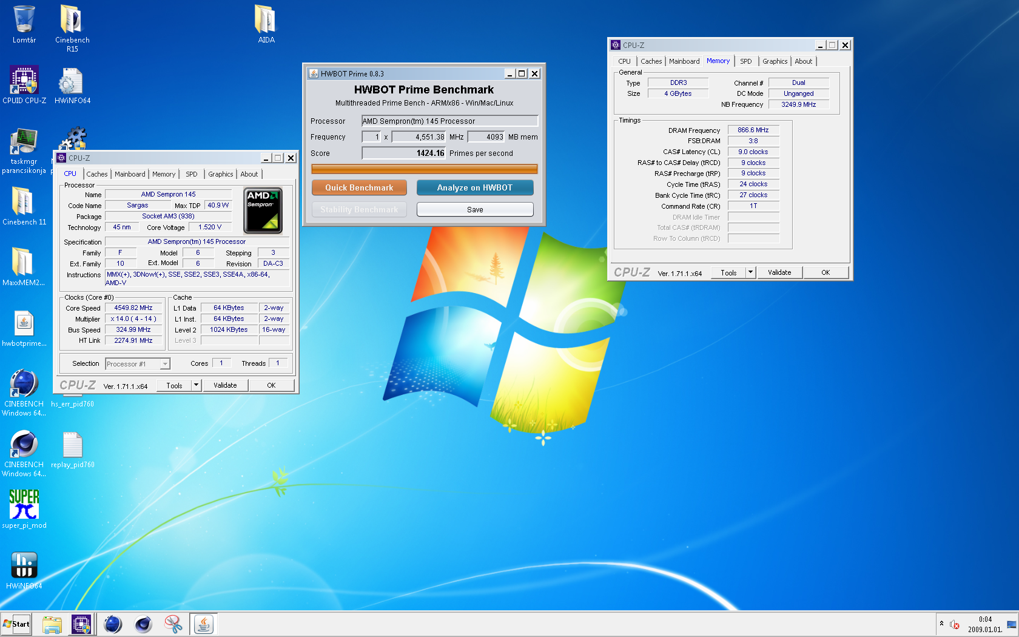This screenshot has width=1019, height=637.
Task: Open Graphics tab in right CPU-Z window
Action: pyautogui.click(x=775, y=61)
